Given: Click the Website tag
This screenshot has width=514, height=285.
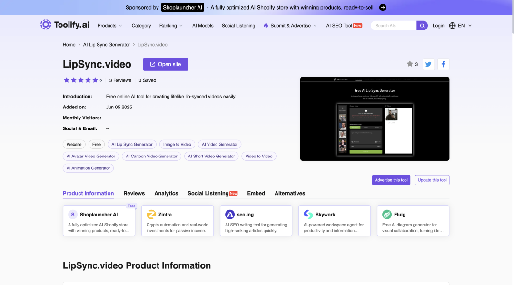Looking at the screenshot, I should 74,144.
